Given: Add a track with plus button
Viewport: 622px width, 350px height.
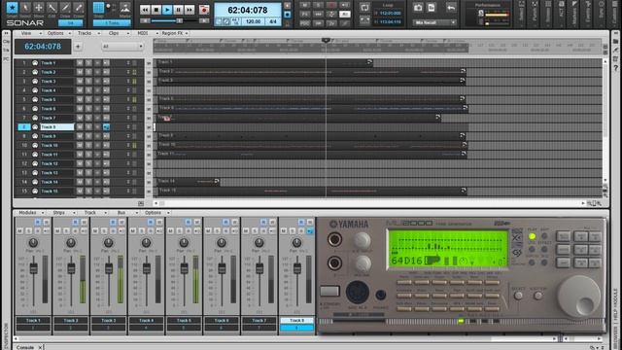Looking at the screenshot, I should click(x=78, y=47).
